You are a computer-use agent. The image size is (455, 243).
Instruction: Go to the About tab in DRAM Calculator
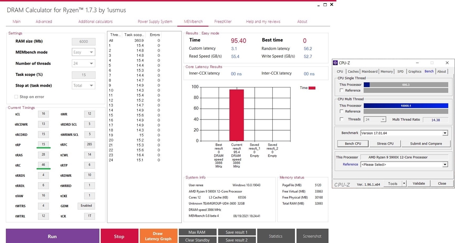(302, 21)
